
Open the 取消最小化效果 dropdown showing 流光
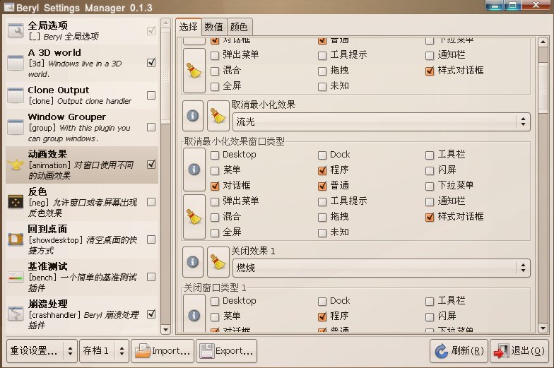(382, 121)
